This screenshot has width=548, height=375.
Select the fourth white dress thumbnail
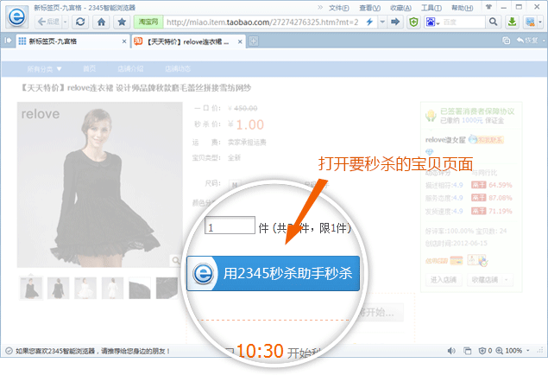pyautogui.click(x=112, y=288)
